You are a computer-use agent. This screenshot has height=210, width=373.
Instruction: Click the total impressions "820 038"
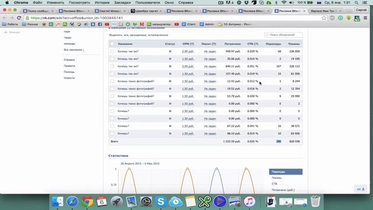[294, 141]
